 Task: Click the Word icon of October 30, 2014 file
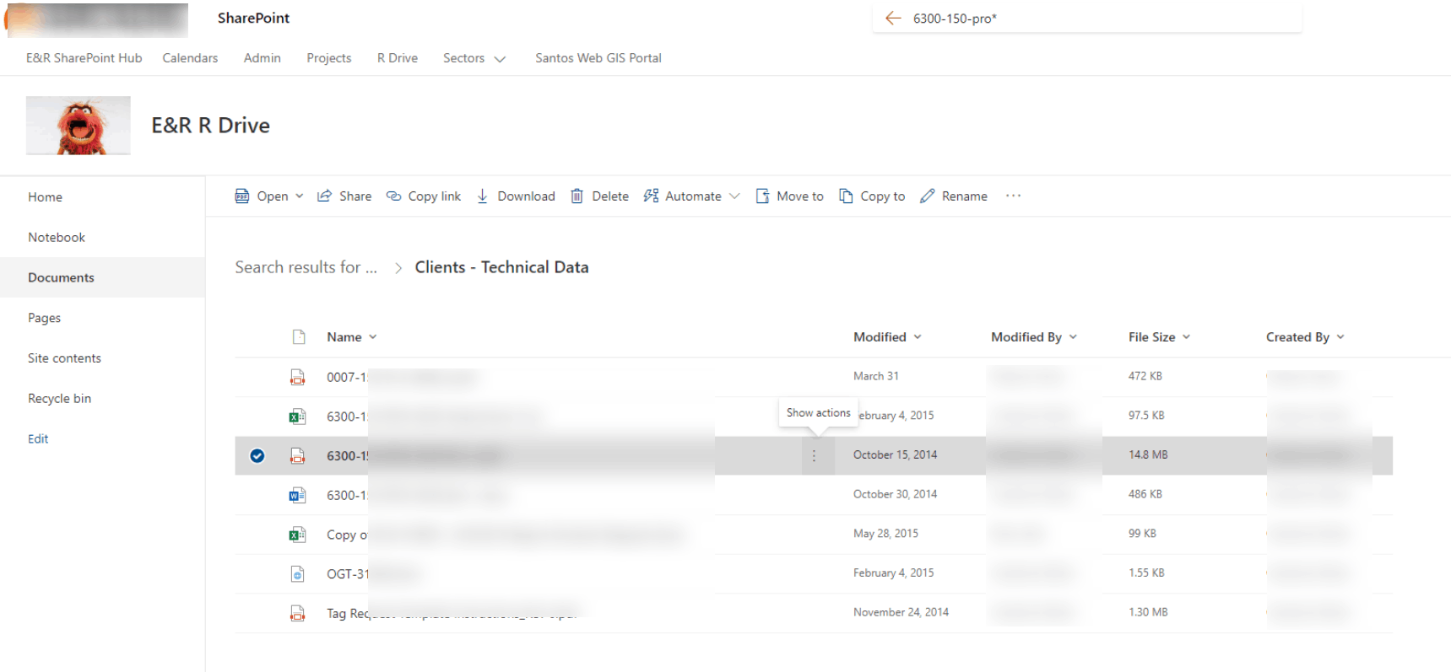pyautogui.click(x=297, y=495)
